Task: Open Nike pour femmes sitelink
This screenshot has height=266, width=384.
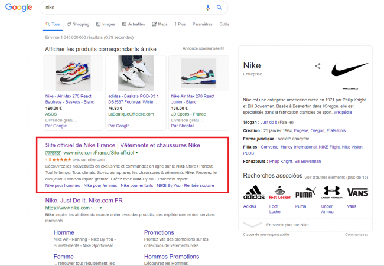Action: (100, 186)
